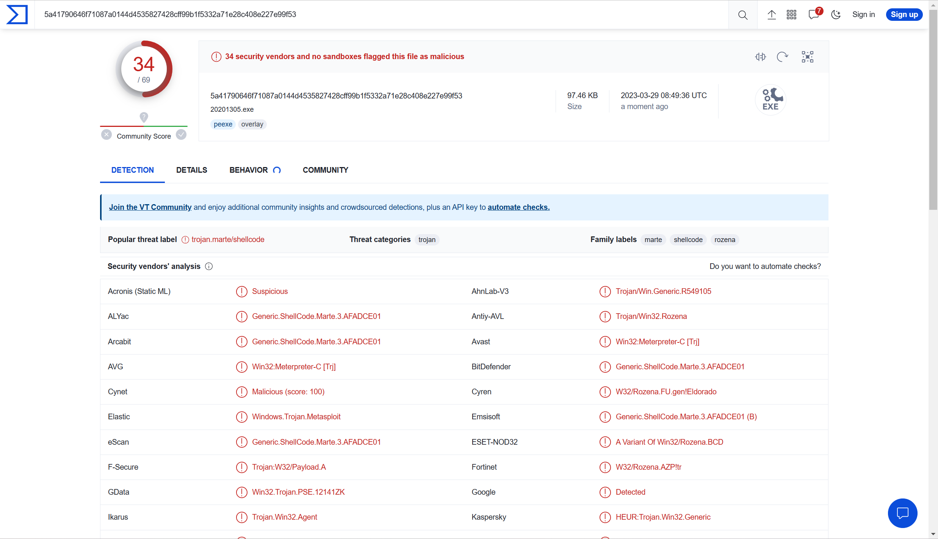Toggle dark mode moon icon
The height and width of the screenshot is (539, 938).
pos(836,15)
